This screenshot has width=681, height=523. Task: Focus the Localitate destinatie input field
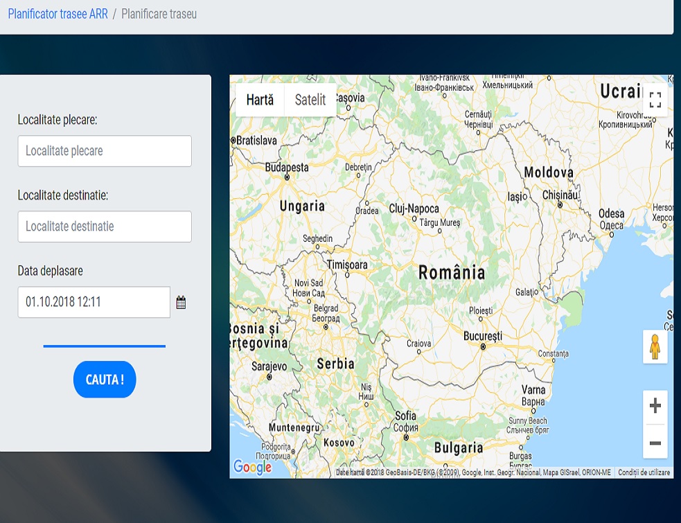tap(105, 227)
